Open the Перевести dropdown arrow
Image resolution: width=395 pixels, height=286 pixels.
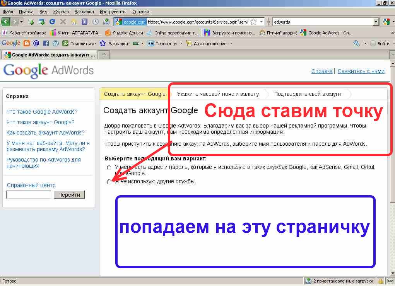click(181, 43)
